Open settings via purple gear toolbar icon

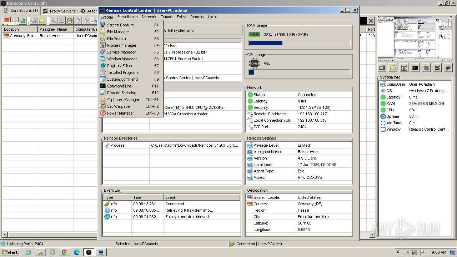point(34,21)
